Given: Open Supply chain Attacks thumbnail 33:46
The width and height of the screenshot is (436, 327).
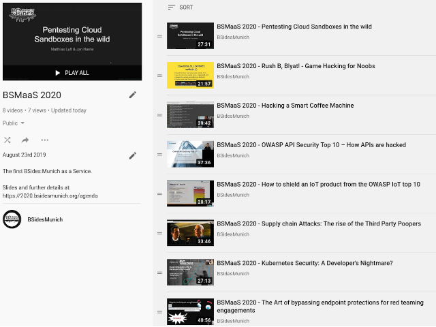Looking at the screenshot, I should [x=191, y=233].
